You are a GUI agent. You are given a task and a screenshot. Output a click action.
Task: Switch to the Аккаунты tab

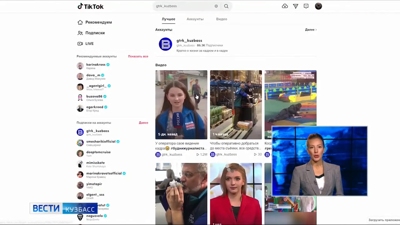[195, 19]
